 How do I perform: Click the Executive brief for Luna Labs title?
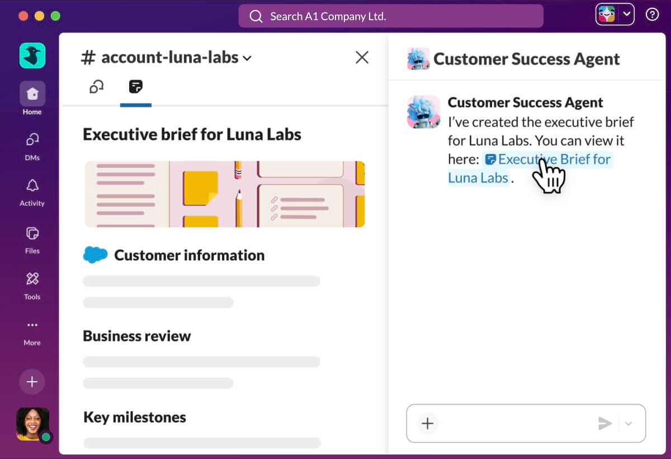tap(192, 134)
